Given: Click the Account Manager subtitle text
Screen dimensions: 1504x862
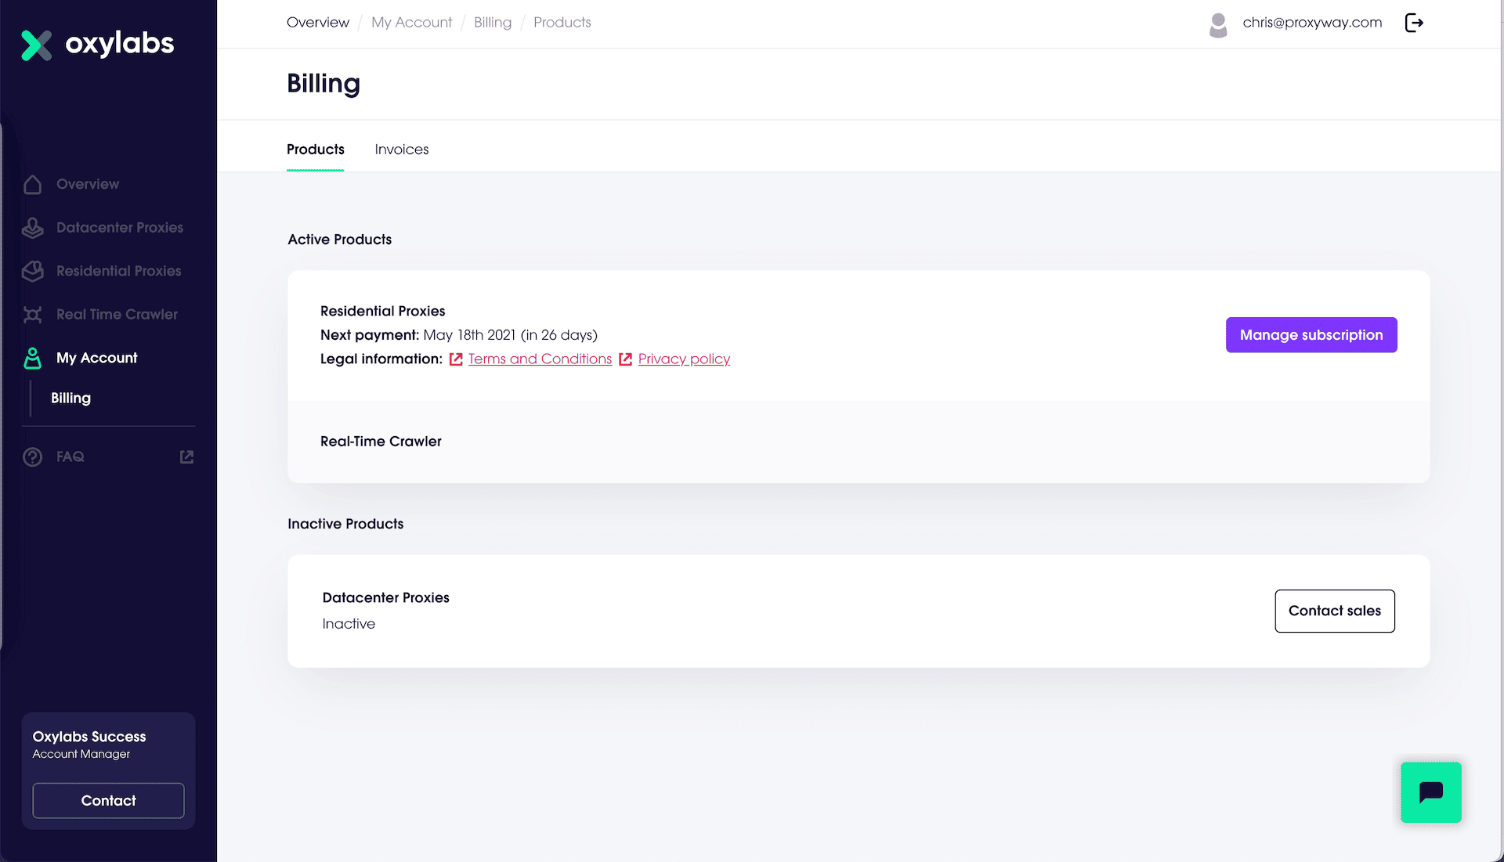Looking at the screenshot, I should click(x=81, y=754).
